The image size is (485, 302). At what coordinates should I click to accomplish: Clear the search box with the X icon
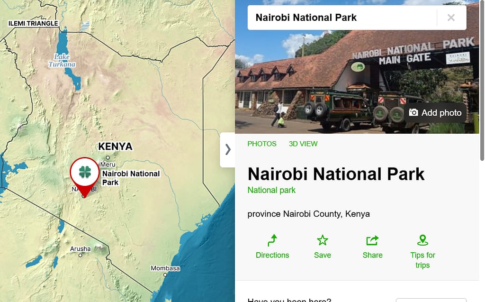(451, 18)
